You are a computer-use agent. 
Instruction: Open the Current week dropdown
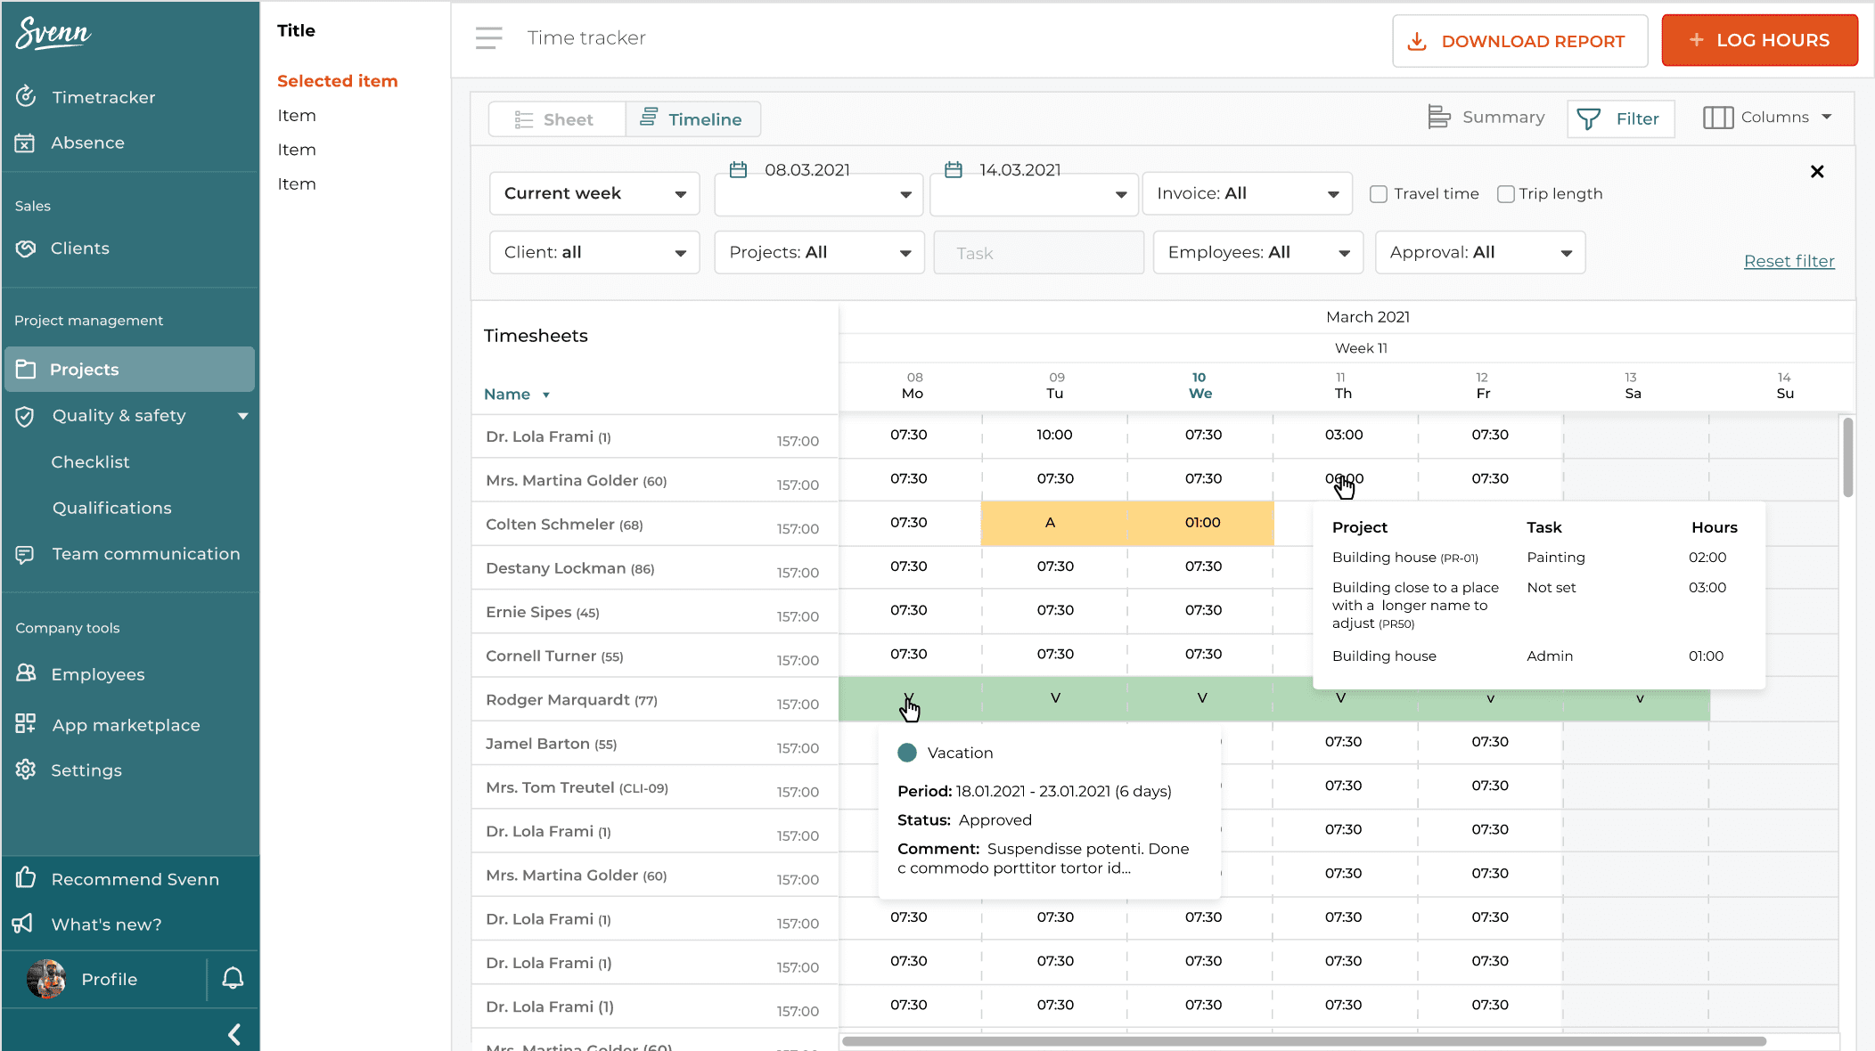point(594,192)
